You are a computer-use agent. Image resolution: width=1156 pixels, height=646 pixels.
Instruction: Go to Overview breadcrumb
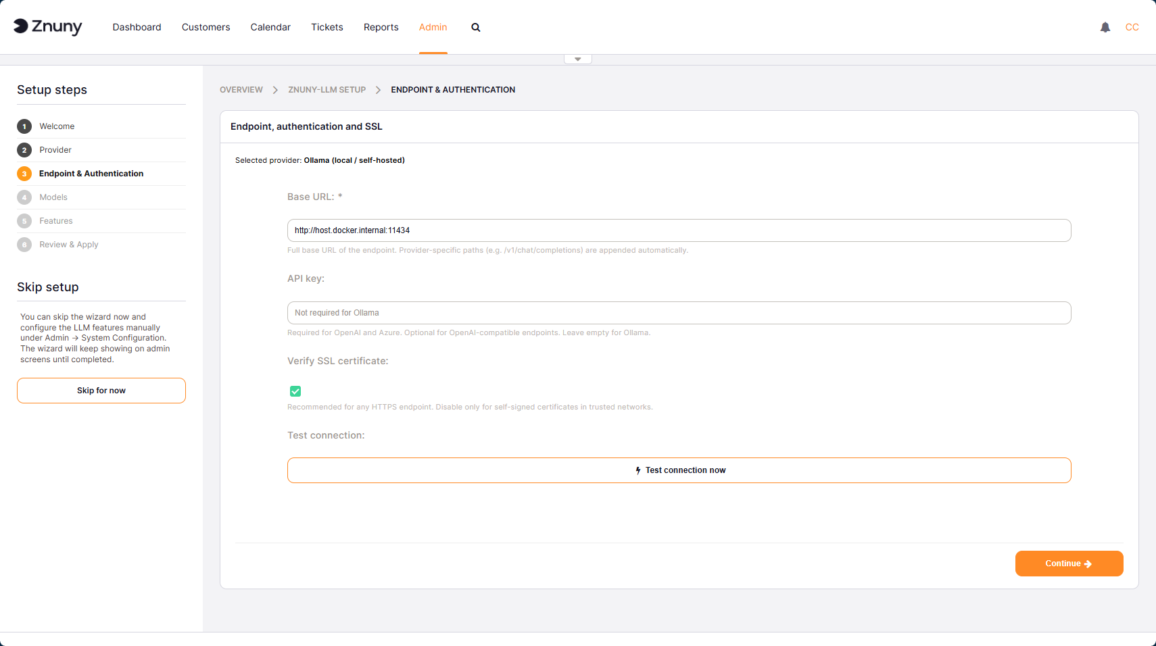tap(241, 90)
